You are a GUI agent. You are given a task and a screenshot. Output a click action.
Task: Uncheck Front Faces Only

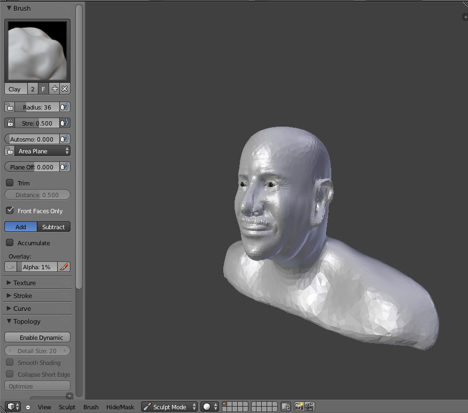(x=10, y=211)
